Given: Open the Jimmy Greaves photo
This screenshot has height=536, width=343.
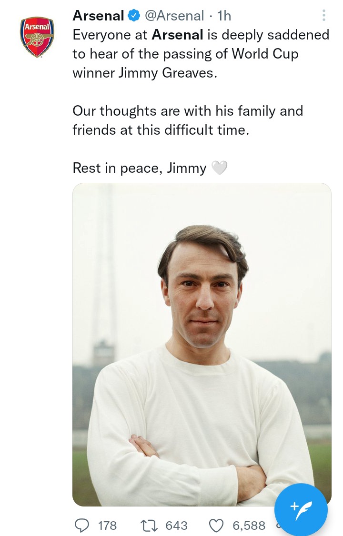Looking at the screenshot, I should tap(202, 344).
